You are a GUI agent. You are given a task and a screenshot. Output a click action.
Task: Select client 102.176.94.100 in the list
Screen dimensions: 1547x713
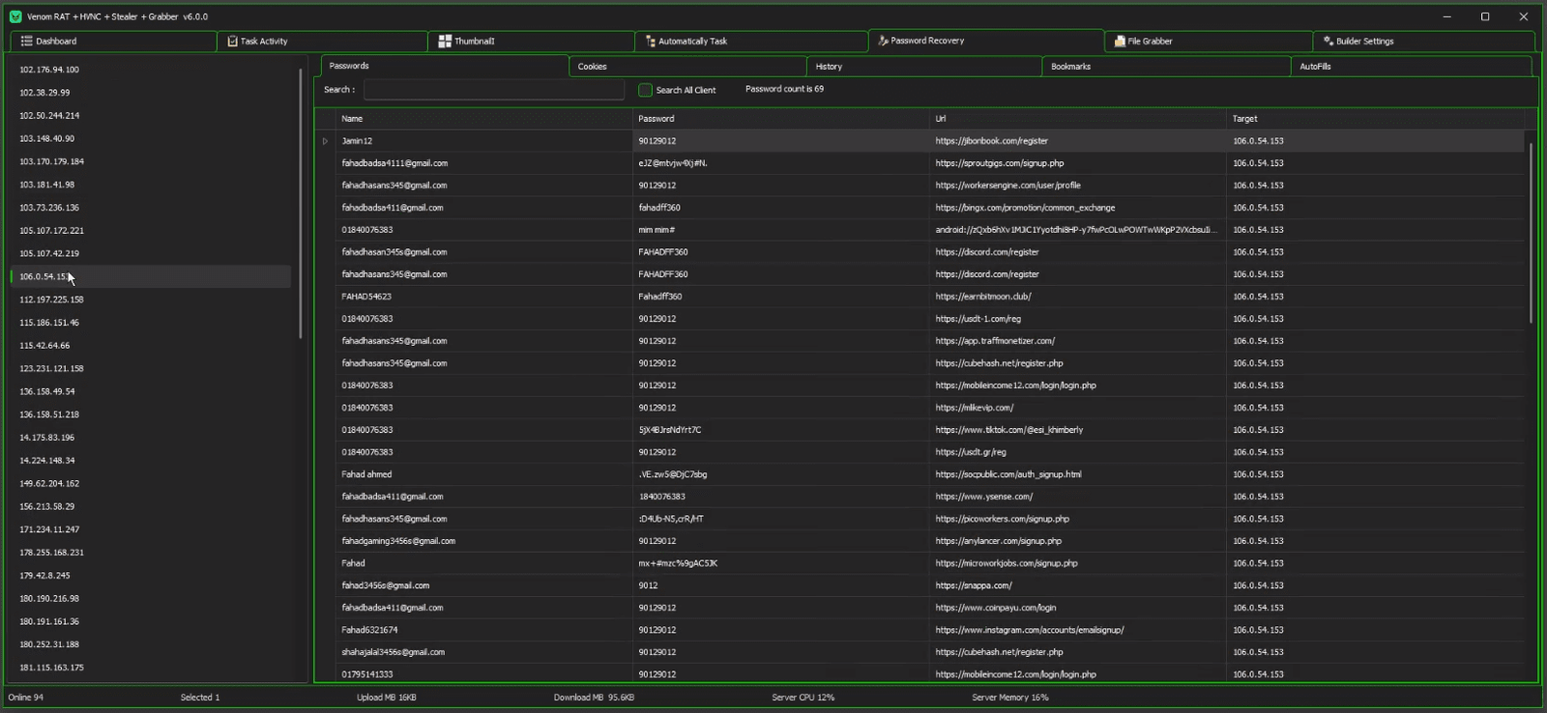tap(151, 70)
